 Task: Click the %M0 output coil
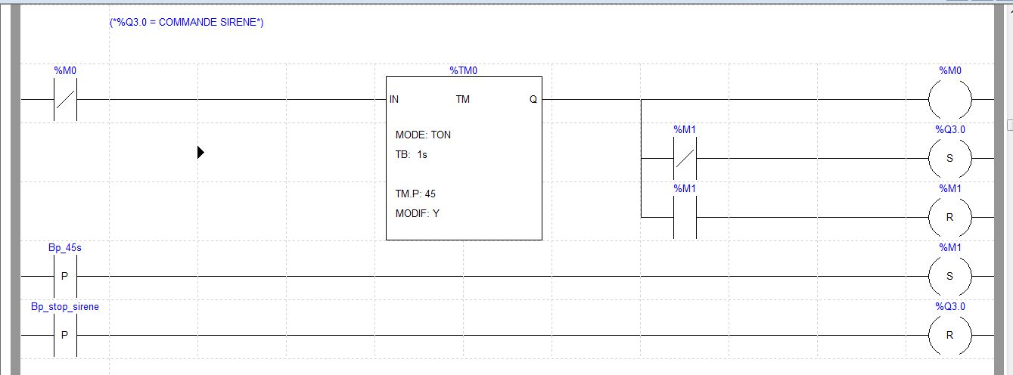click(949, 99)
